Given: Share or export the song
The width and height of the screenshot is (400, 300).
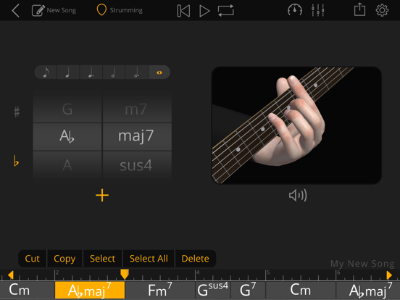Looking at the screenshot, I should tap(359, 9).
